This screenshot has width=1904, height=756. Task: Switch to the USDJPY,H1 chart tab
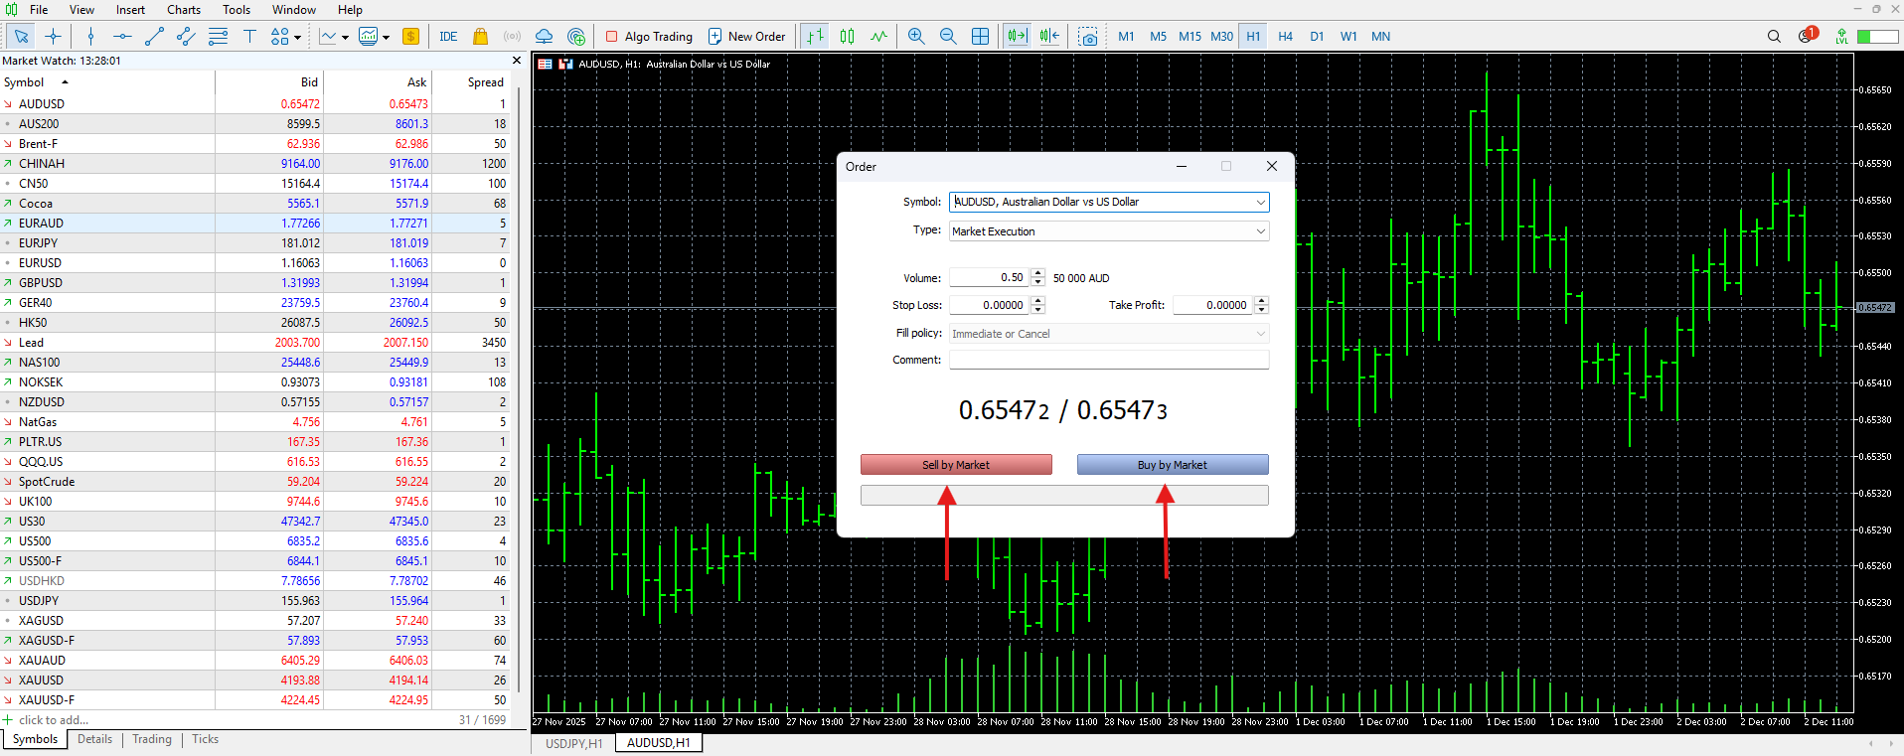click(573, 743)
